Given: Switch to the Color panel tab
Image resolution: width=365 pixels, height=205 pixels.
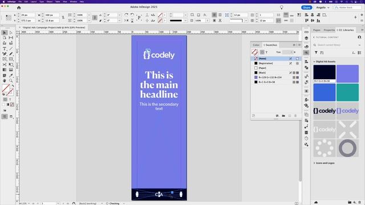Looking at the screenshot, I should point(256,45).
